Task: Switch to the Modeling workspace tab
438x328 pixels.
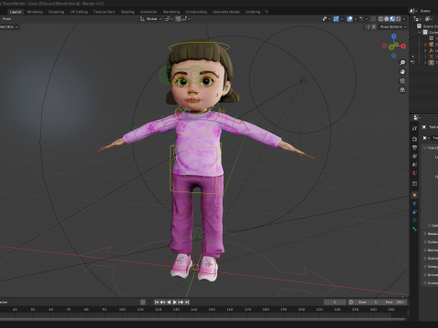Action: click(x=35, y=12)
